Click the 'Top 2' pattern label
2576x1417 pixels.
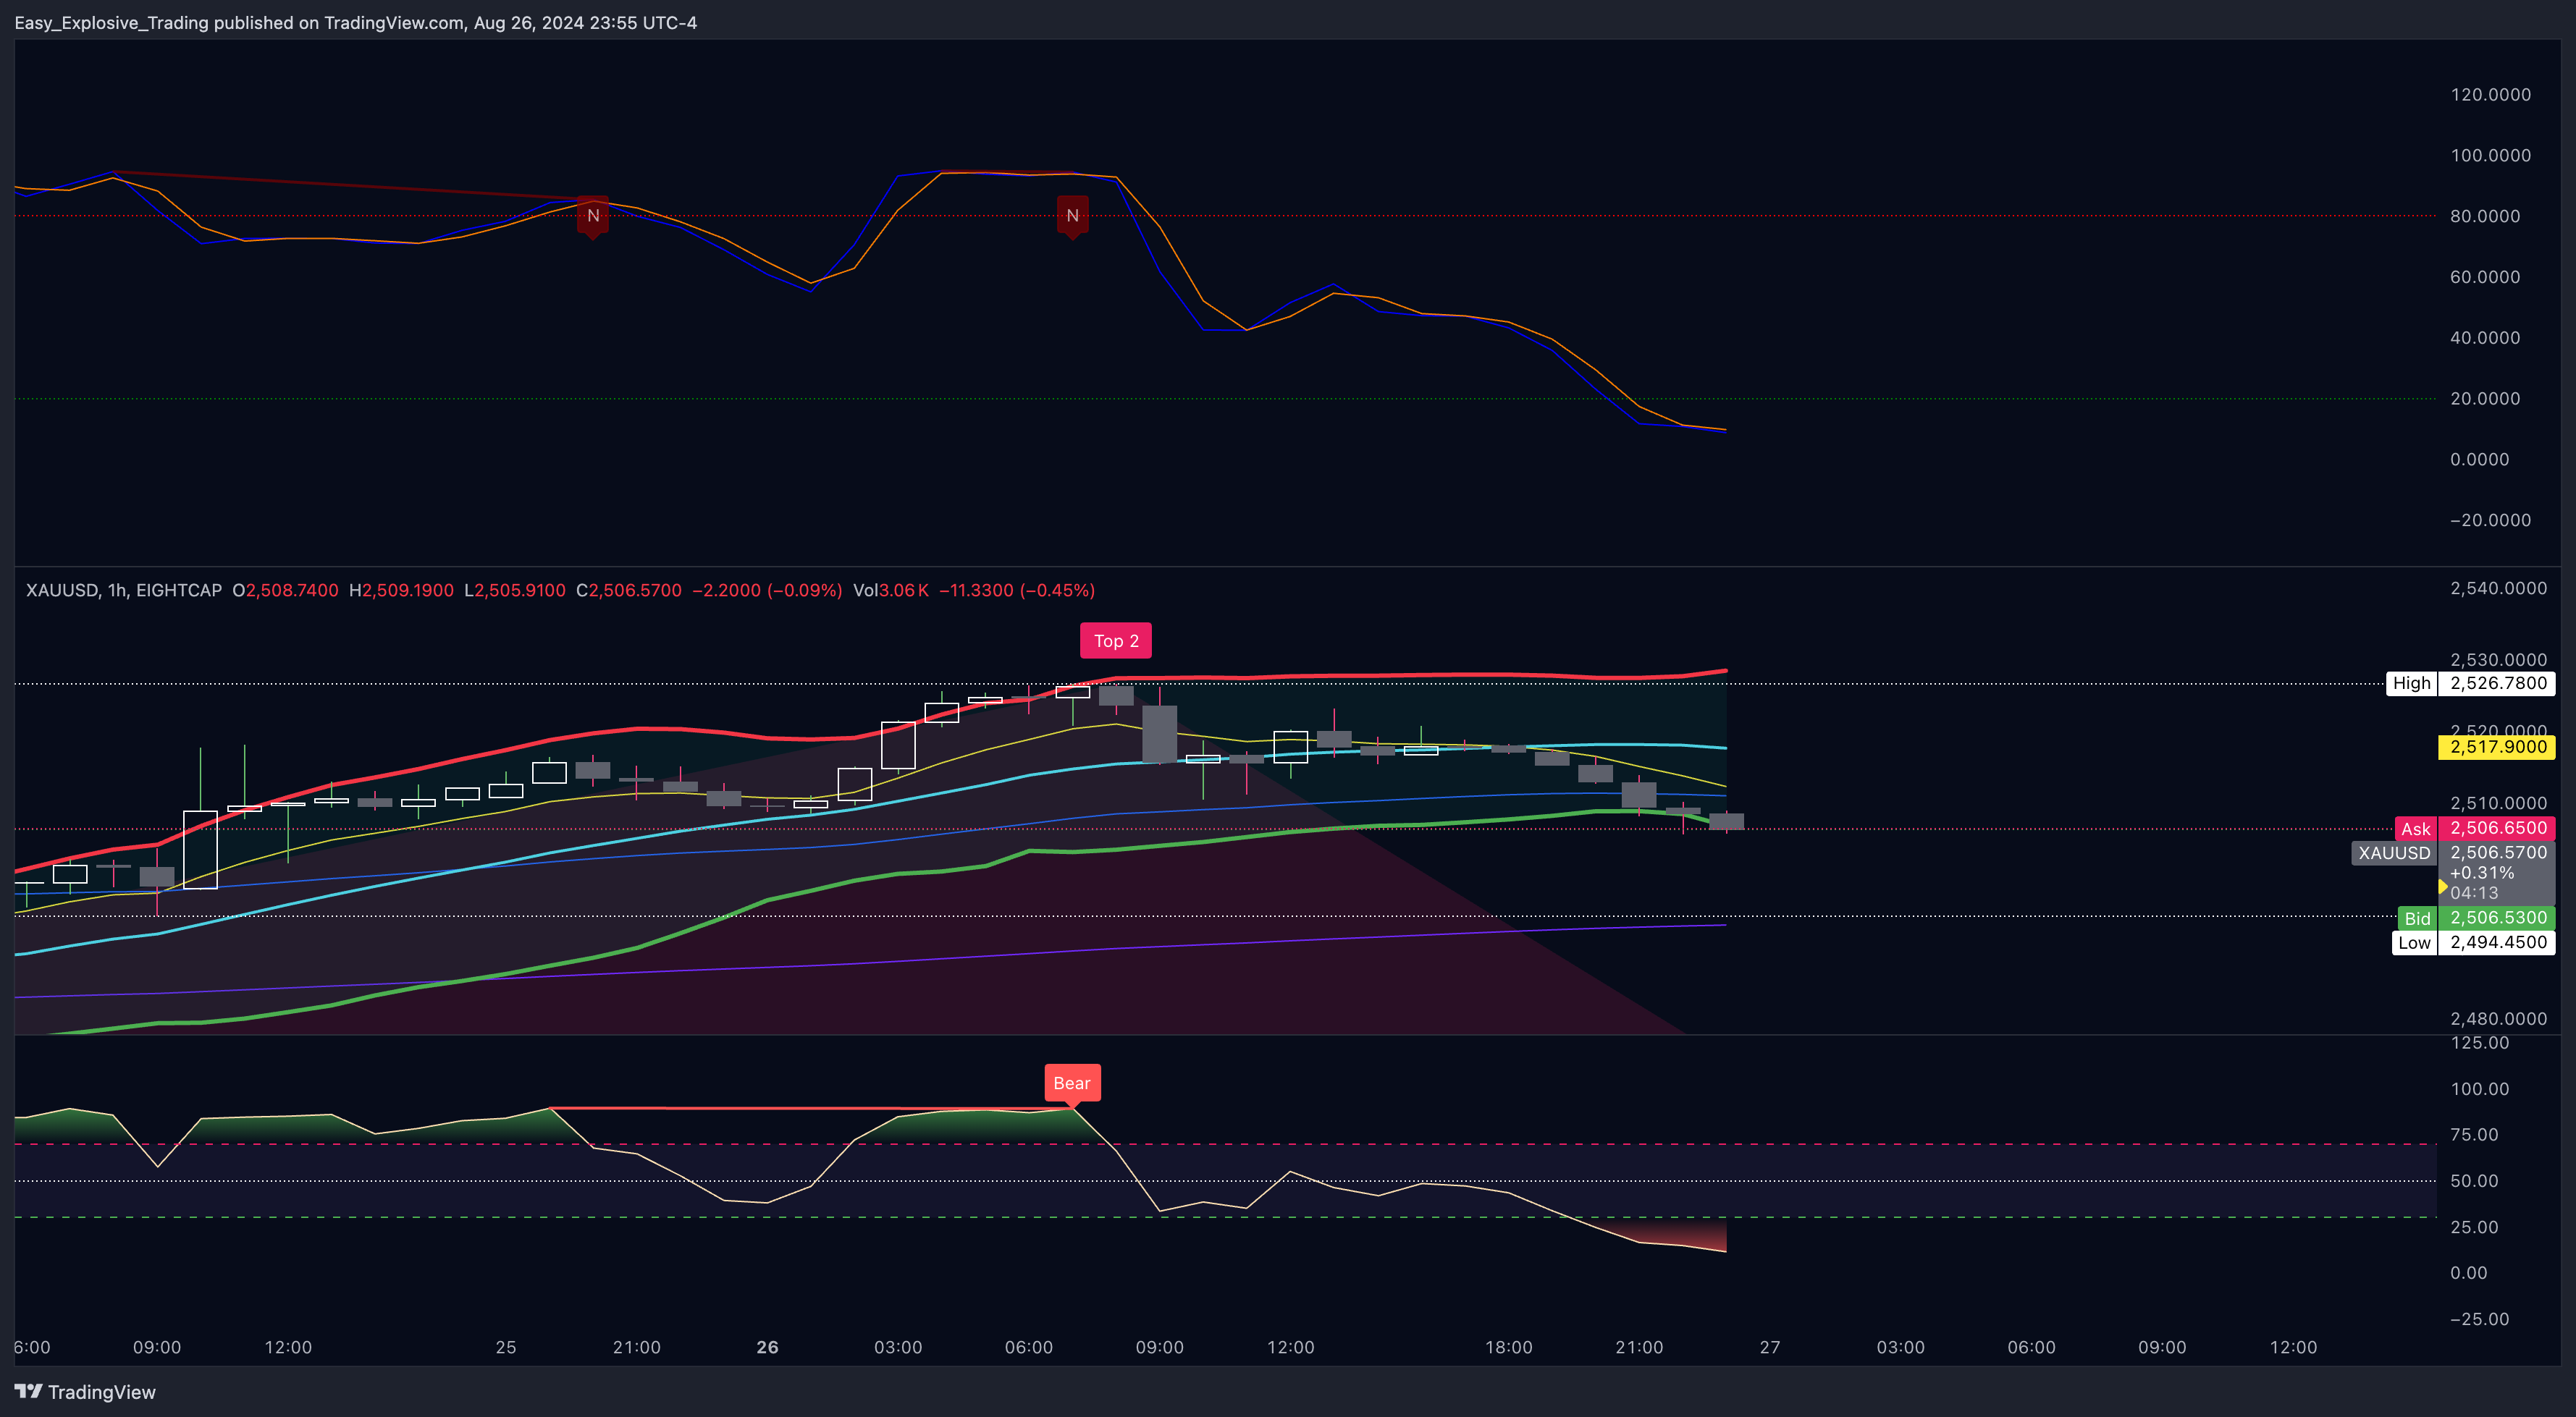pos(1116,640)
